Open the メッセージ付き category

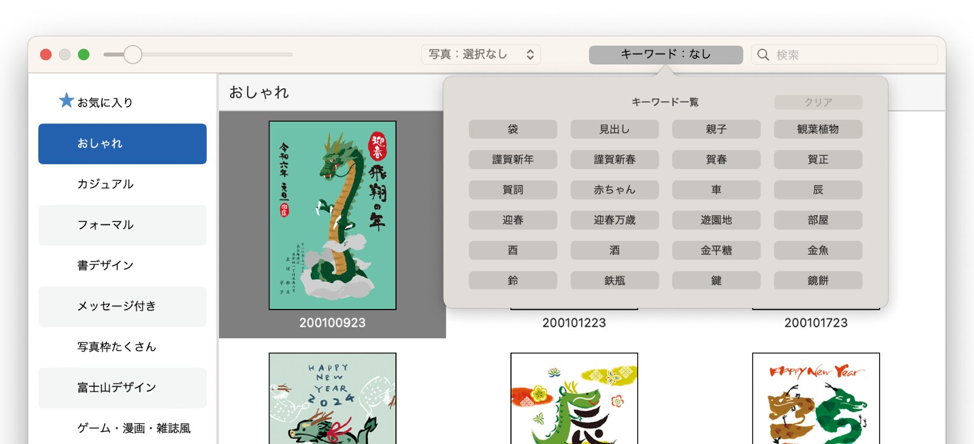tap(122, 306)
